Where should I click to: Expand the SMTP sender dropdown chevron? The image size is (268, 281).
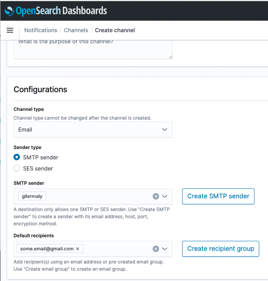coord(165,196)
